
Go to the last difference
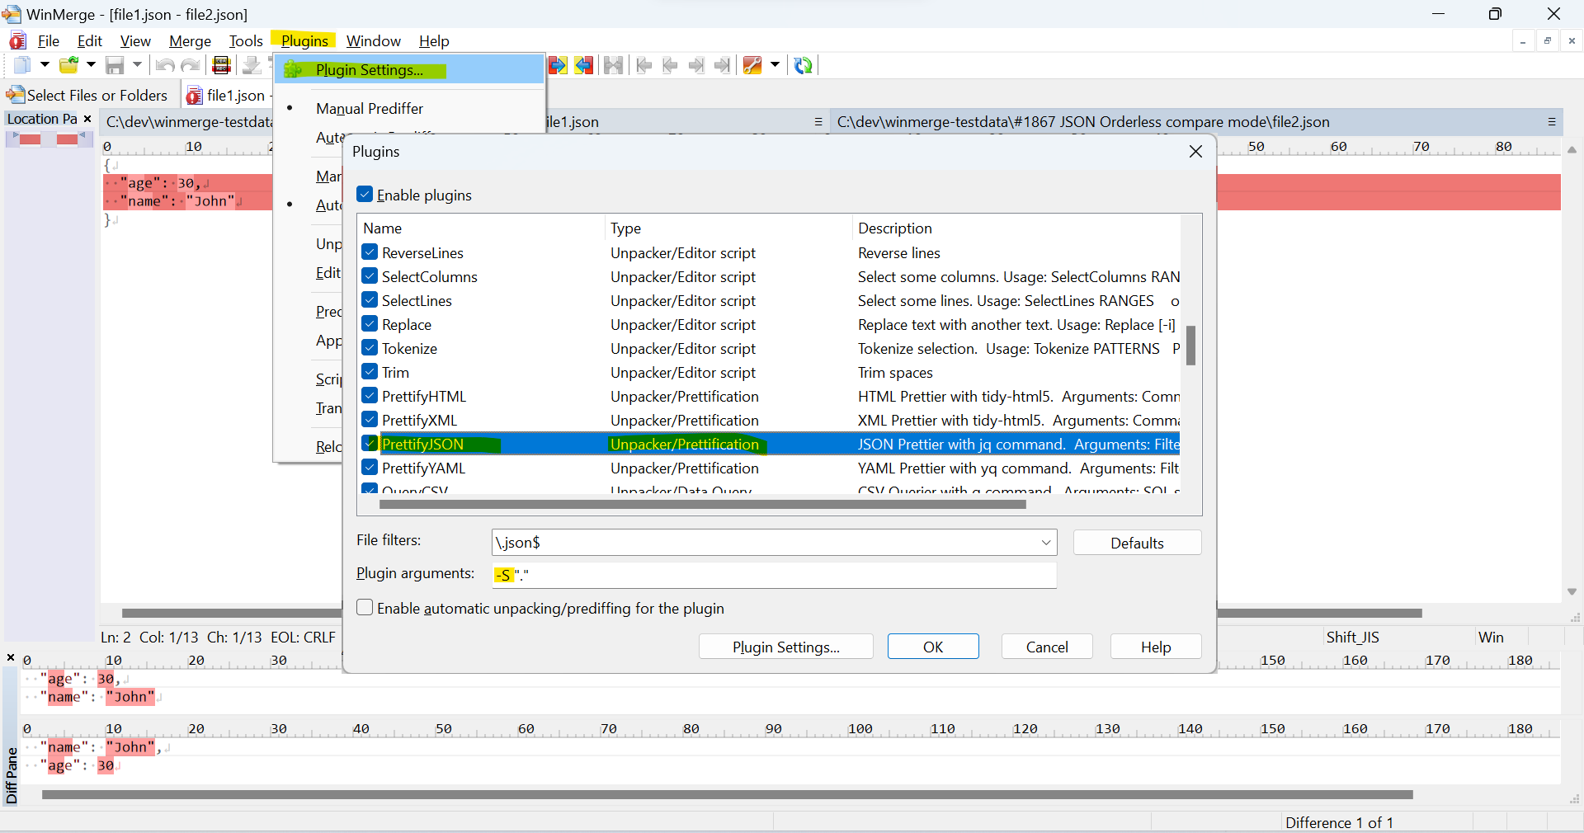722,66
